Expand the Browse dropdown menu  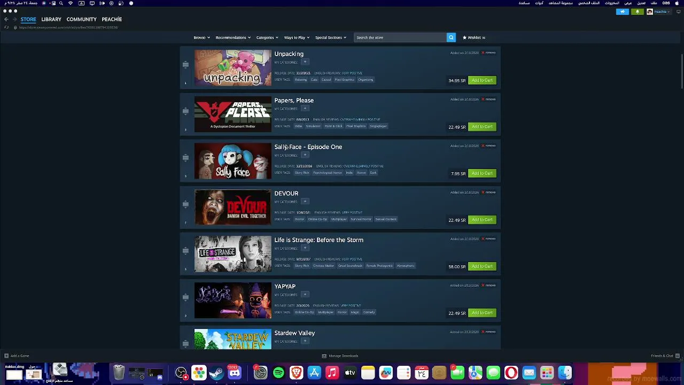201,37
